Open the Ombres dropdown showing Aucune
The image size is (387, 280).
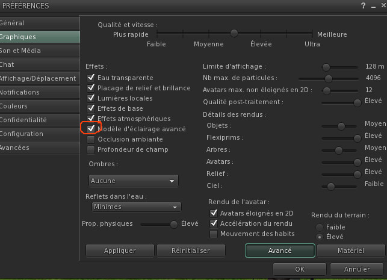point(133,181)
